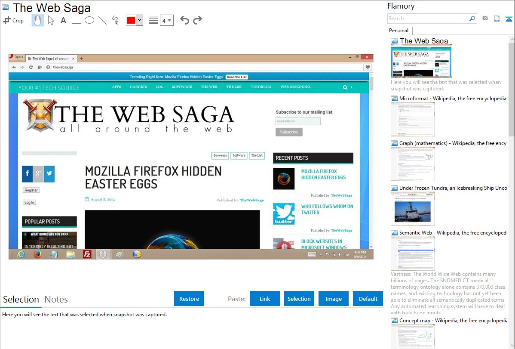Open the Opera menu button in snapshot

pyautogui.click(x=16, y=57)
